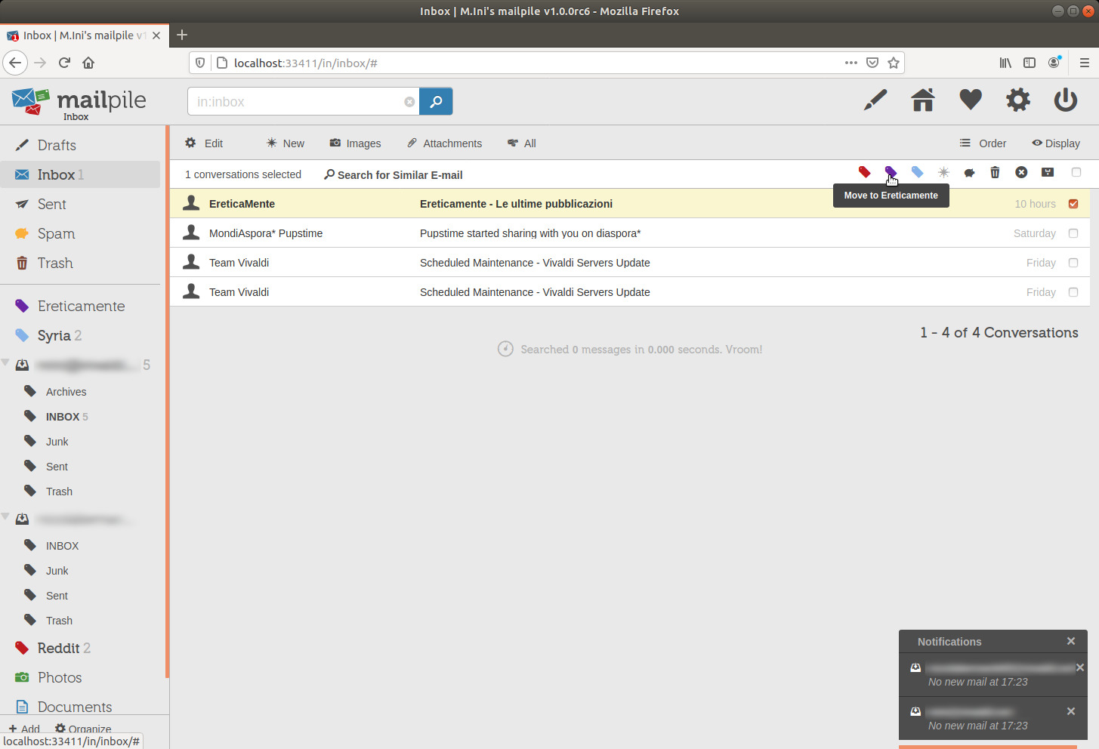The image size is (1099, 749).
Task: Click the circled X icon in the action bar
Action: [1021, 173]
